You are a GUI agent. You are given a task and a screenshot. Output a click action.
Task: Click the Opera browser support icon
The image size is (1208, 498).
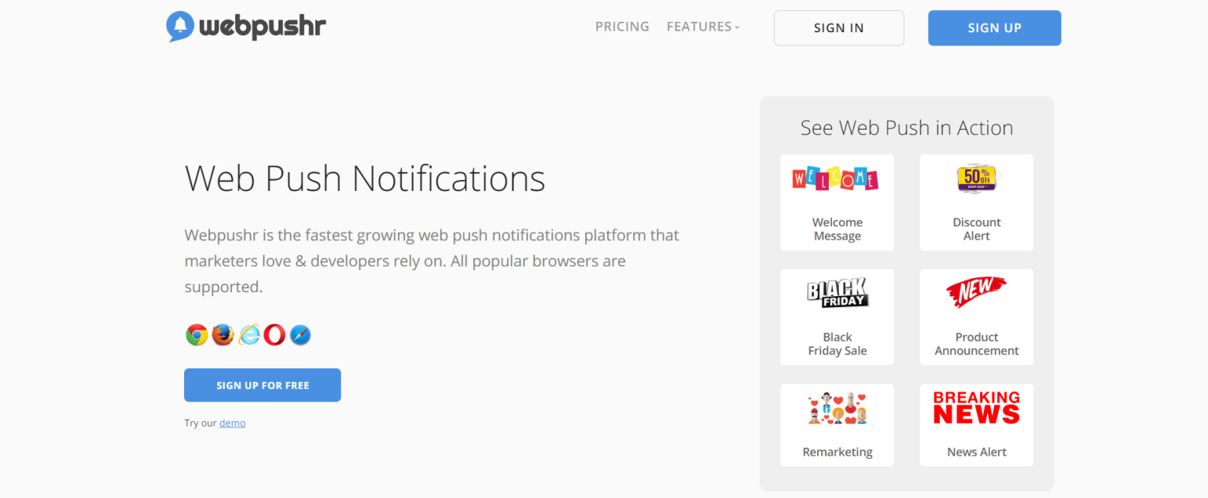point(274,334)
